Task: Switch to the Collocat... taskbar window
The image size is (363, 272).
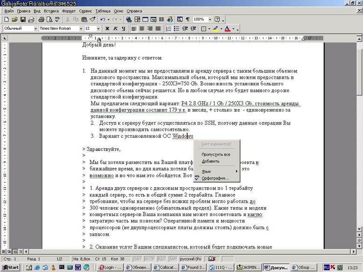Action: click(166, 267)
